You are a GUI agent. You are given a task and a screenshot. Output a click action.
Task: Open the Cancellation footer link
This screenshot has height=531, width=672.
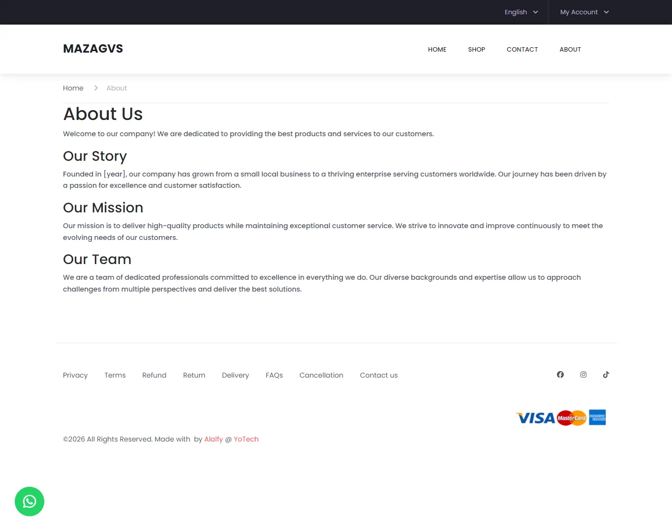coord(321,375)
